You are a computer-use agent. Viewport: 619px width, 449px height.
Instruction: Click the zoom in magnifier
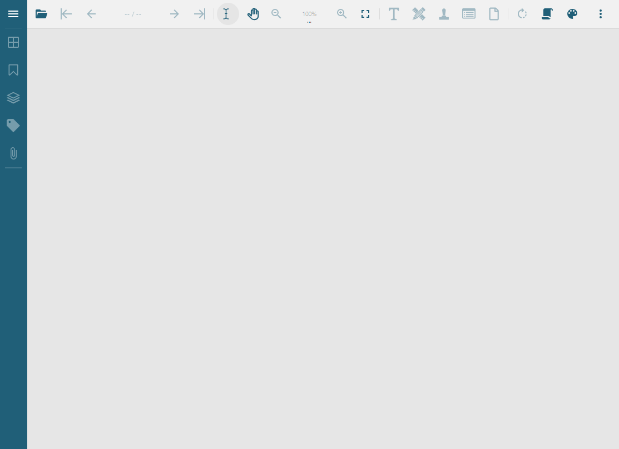(x=342, y=14)
